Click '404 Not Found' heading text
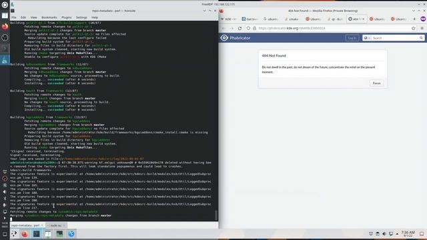Image resolution: width=427 pixels, height=240 pixels. coord(274,55)
